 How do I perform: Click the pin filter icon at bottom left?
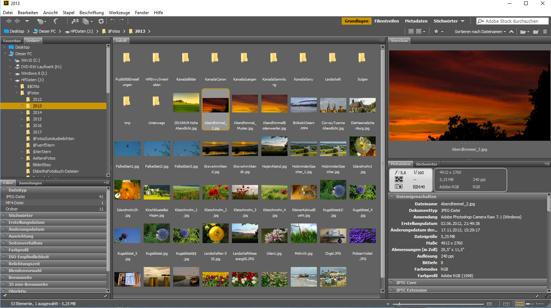[5, 296]
